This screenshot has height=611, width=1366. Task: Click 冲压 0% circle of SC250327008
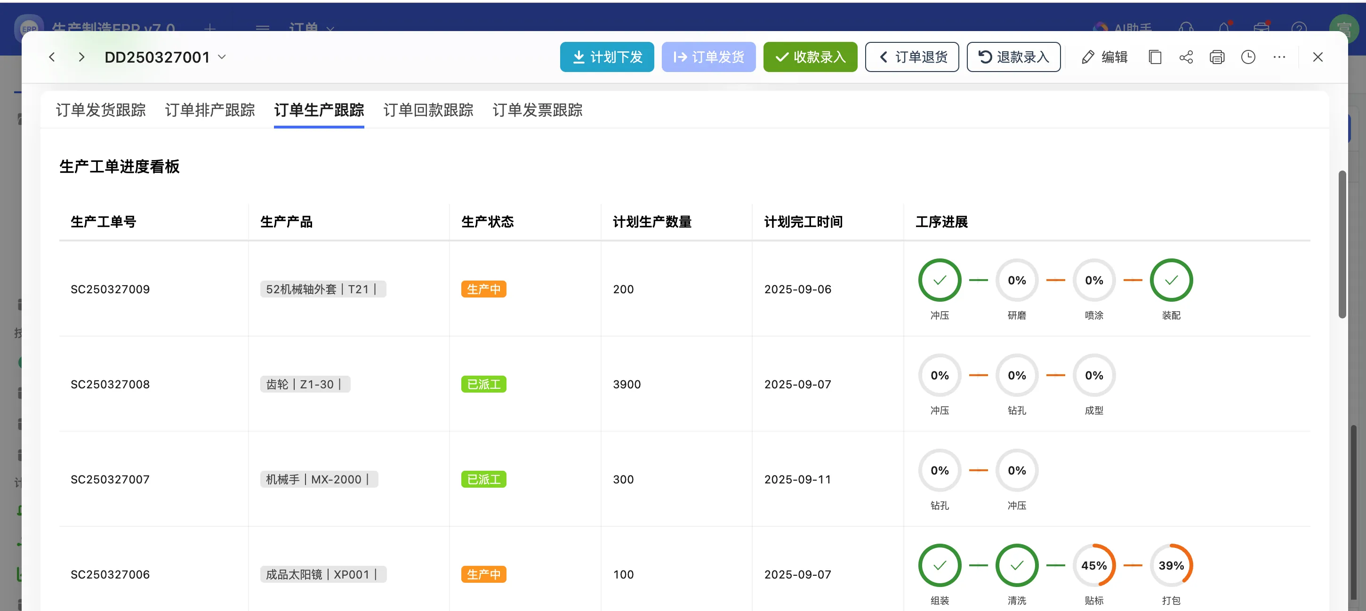940,375
